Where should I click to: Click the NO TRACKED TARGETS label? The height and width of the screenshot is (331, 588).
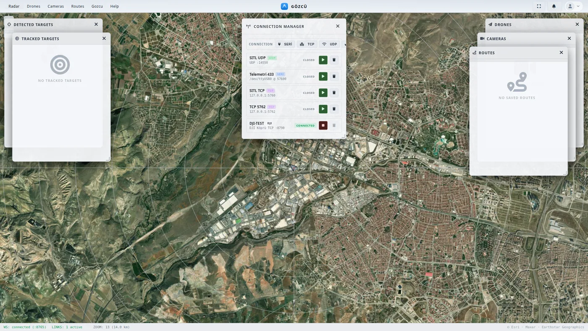pos(60,80)
